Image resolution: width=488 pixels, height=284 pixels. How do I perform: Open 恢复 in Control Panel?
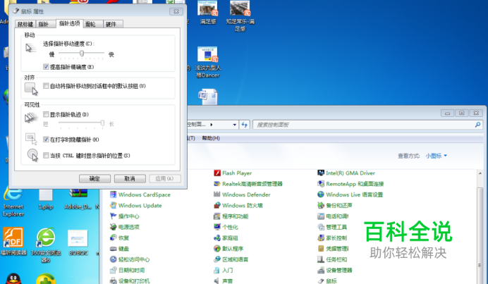[119, 238]
